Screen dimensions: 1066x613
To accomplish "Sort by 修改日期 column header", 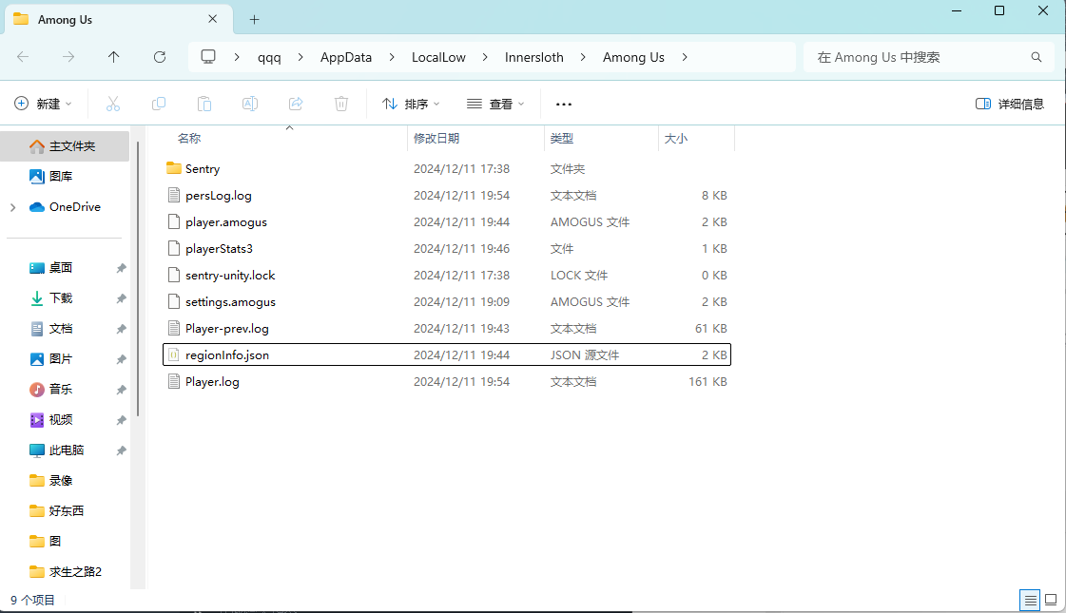I will click(436, 139).
